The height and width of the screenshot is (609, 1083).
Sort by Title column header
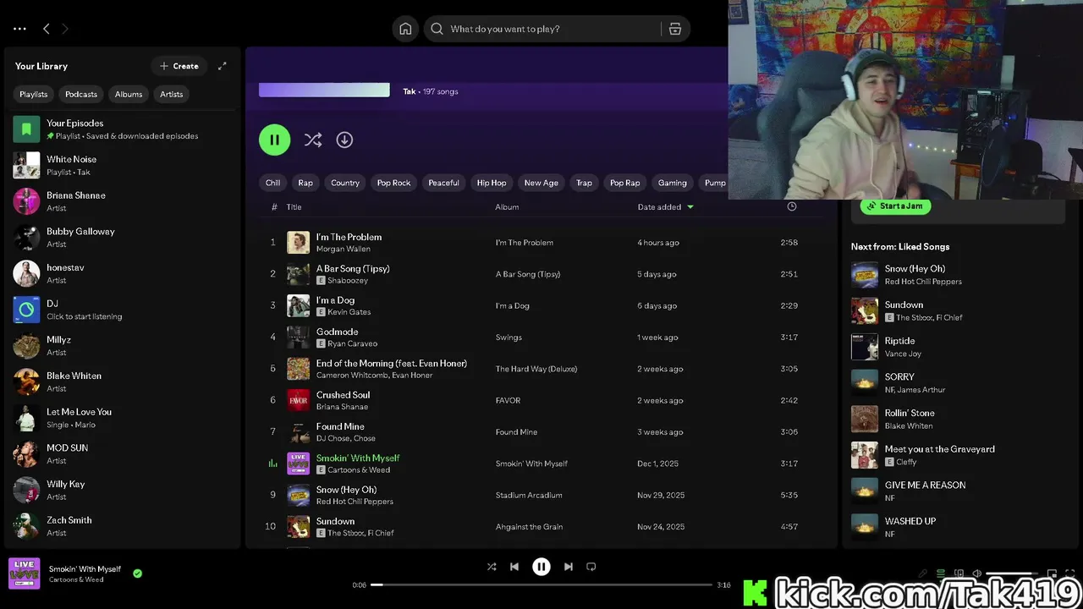point(294,206)
